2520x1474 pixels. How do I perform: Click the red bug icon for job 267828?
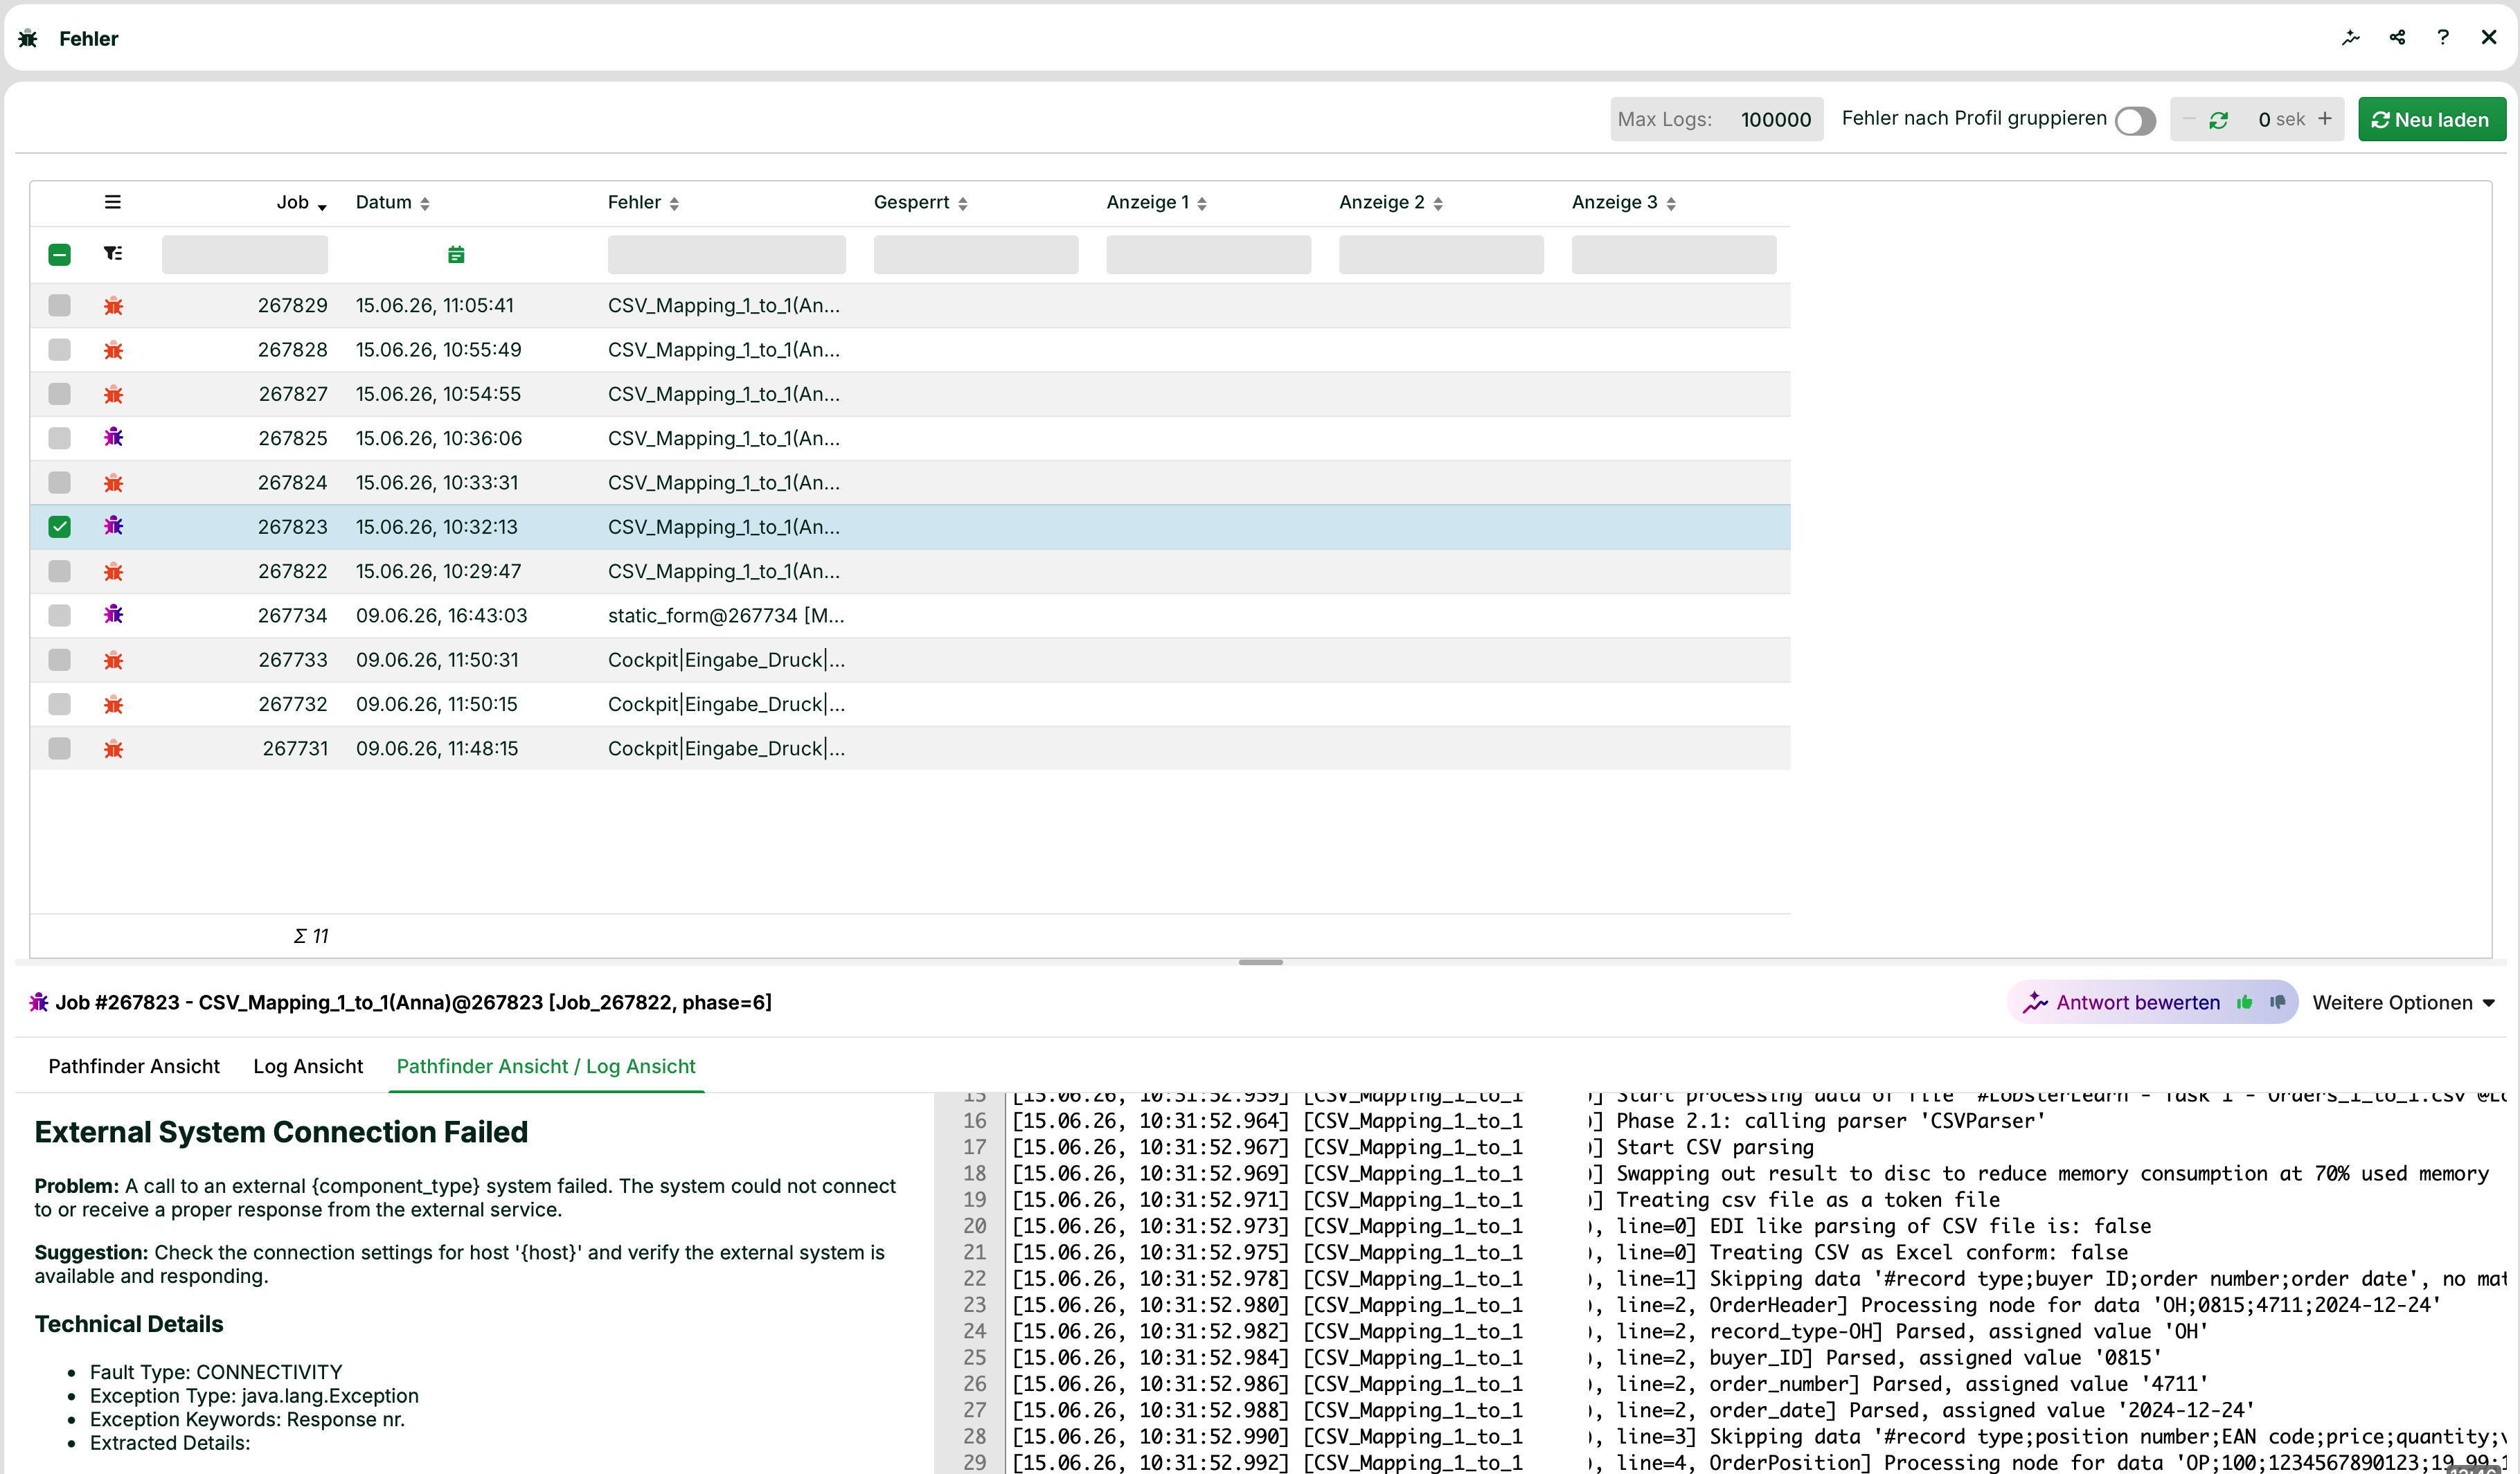click(x=113, y=350)
